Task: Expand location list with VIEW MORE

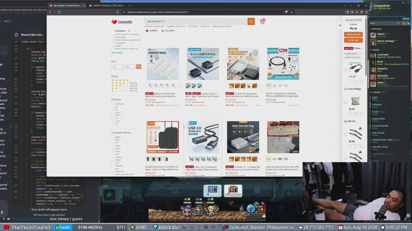Action: click(117, 53)
